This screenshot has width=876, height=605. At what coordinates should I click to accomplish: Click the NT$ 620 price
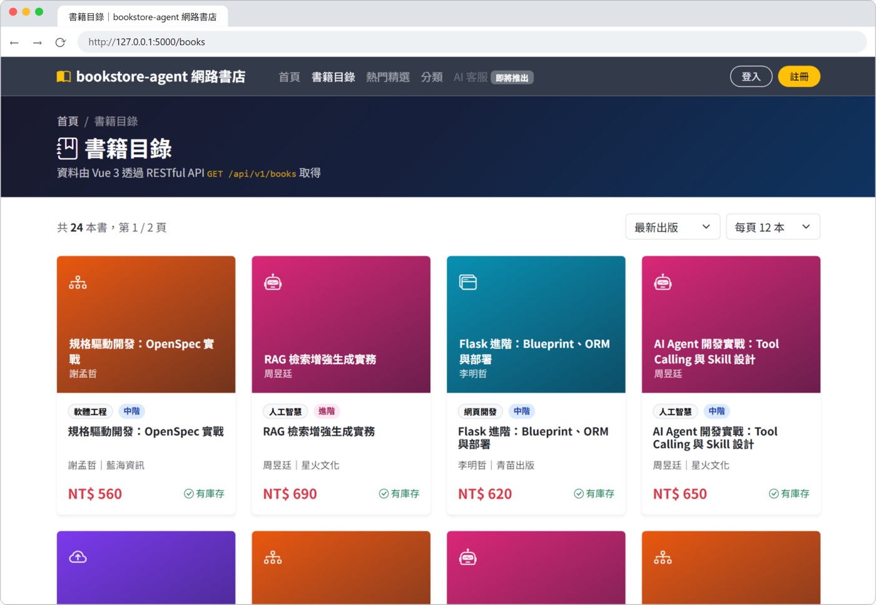pos(485,494)
